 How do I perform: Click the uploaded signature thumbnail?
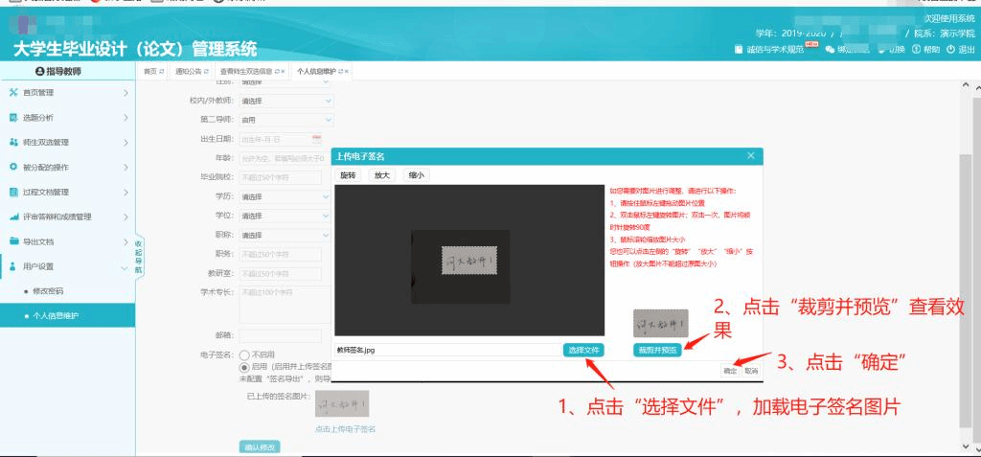(342, 403)
